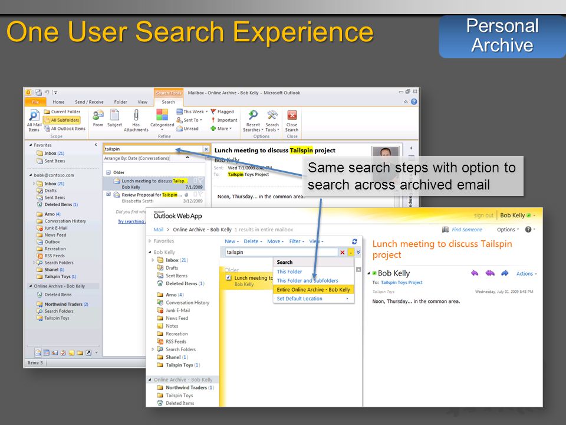Open This Week date filter dropdown
The height and width of the screenshot is (425, 566).
click(x=192, y=112)
